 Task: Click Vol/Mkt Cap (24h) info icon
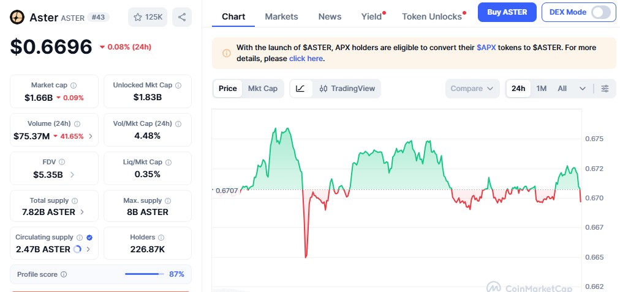(x=178, y=124)
